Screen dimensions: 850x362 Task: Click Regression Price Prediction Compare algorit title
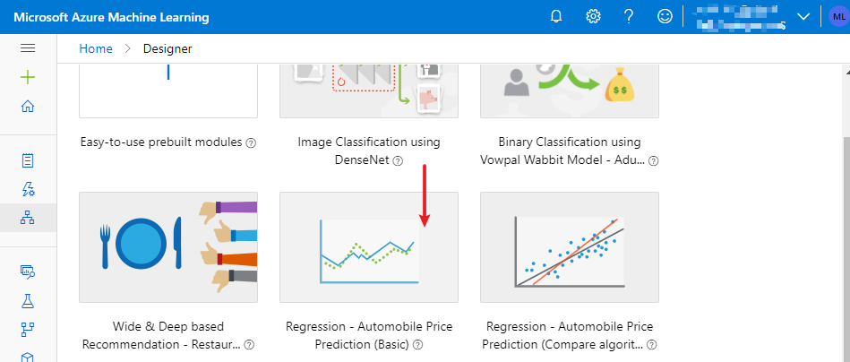point(570,335)
